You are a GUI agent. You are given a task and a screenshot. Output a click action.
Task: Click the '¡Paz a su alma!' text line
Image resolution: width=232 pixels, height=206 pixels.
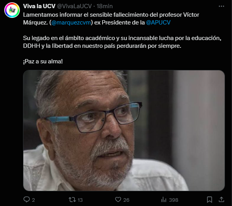[43, 61]
